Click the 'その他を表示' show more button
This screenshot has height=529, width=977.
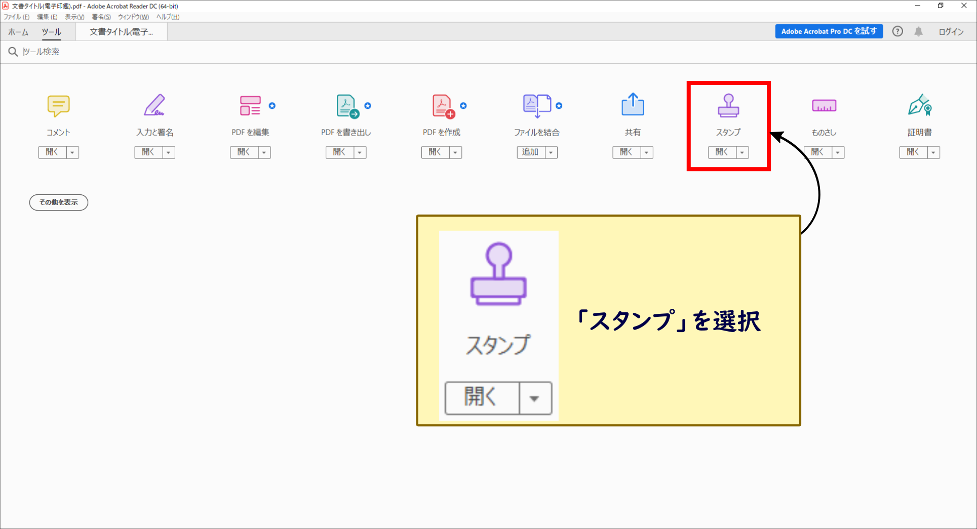click(x=59, y=202)
